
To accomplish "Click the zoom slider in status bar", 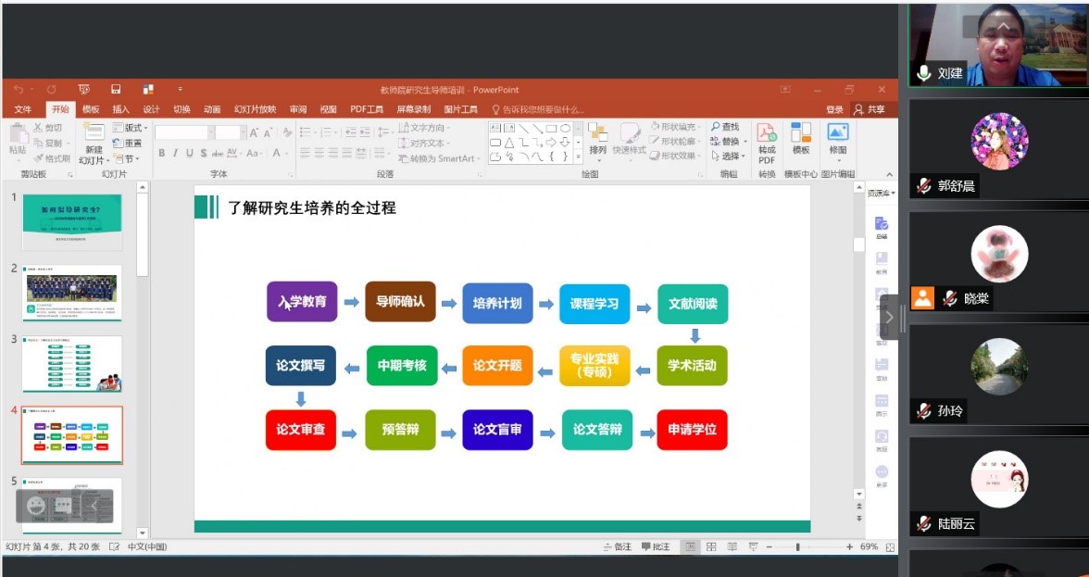I will point(797,547).
